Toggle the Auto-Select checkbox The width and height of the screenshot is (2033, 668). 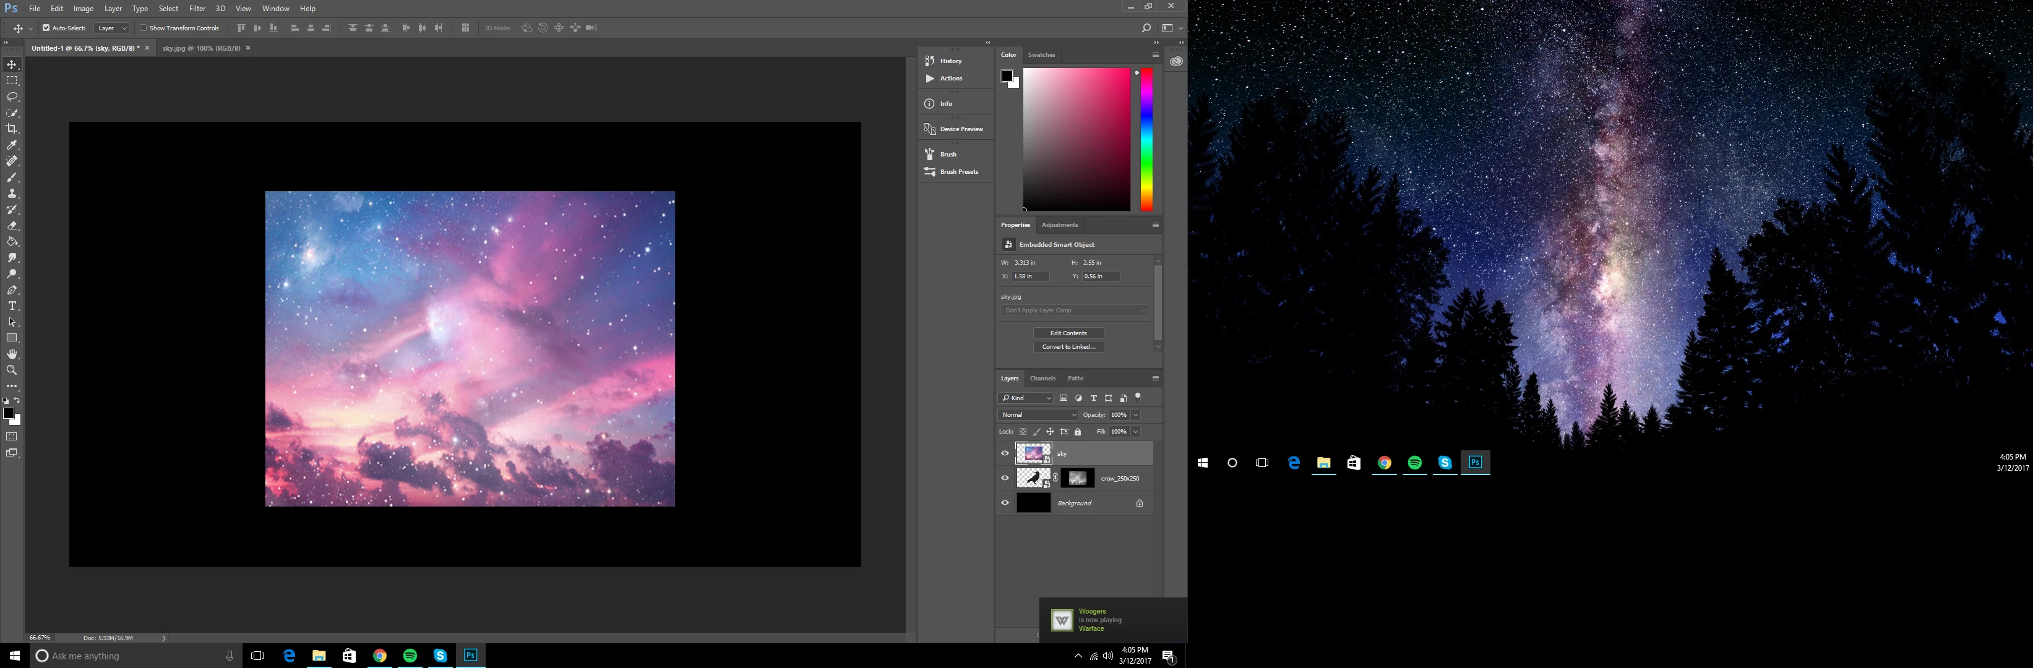pos(46,28)
